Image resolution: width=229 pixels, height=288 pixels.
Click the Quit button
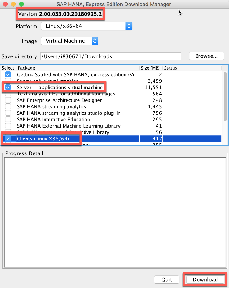pyautogui.click(x=166, y=279)
